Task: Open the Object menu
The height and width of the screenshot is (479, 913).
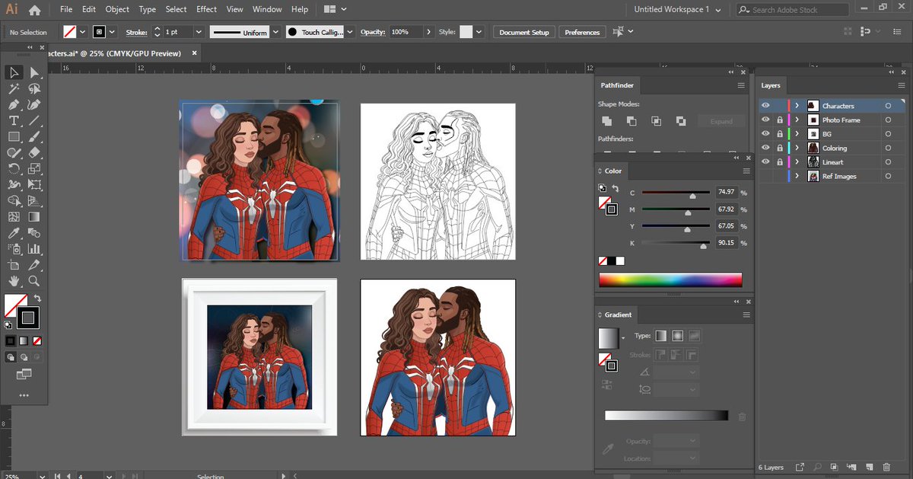Action: pos(117,9)
